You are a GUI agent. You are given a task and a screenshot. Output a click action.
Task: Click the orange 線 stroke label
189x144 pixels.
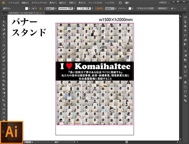point(41,9)
